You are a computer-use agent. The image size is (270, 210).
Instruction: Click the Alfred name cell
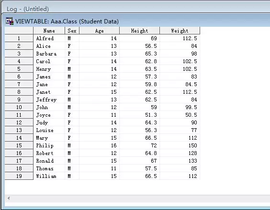point(49,38)
